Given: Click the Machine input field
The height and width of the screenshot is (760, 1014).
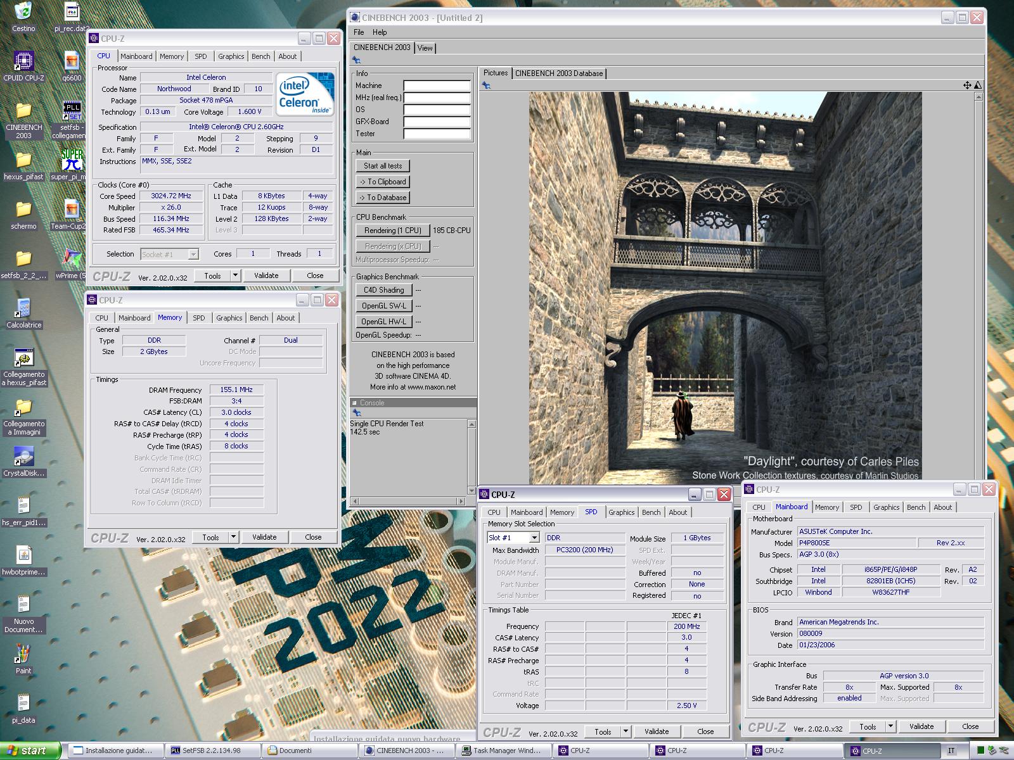Looking at the screenshot, I should click(437, 85).
